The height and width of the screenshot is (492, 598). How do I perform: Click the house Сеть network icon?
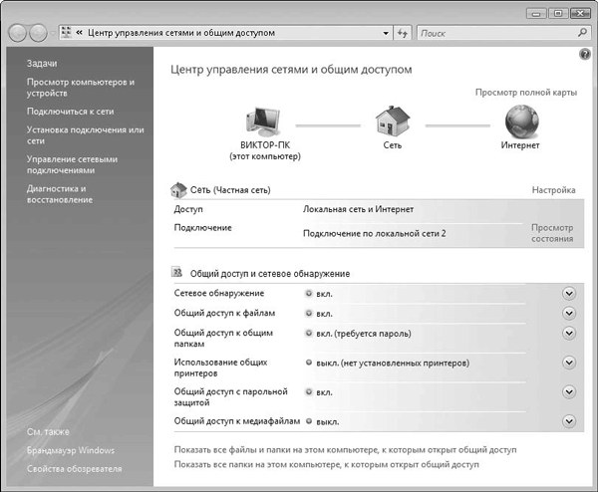392,123
